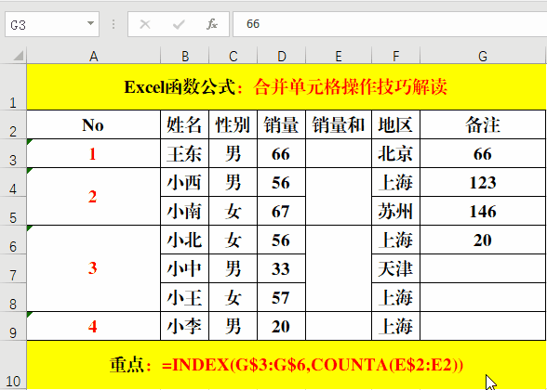Select column A header
This screenshot has height=390, width=547.
pyautogui.click(x=93, y=56)
